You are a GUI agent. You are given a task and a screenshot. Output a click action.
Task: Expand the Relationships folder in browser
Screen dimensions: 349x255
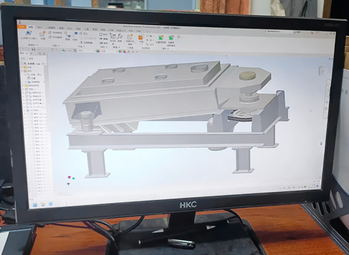point(22,67)
